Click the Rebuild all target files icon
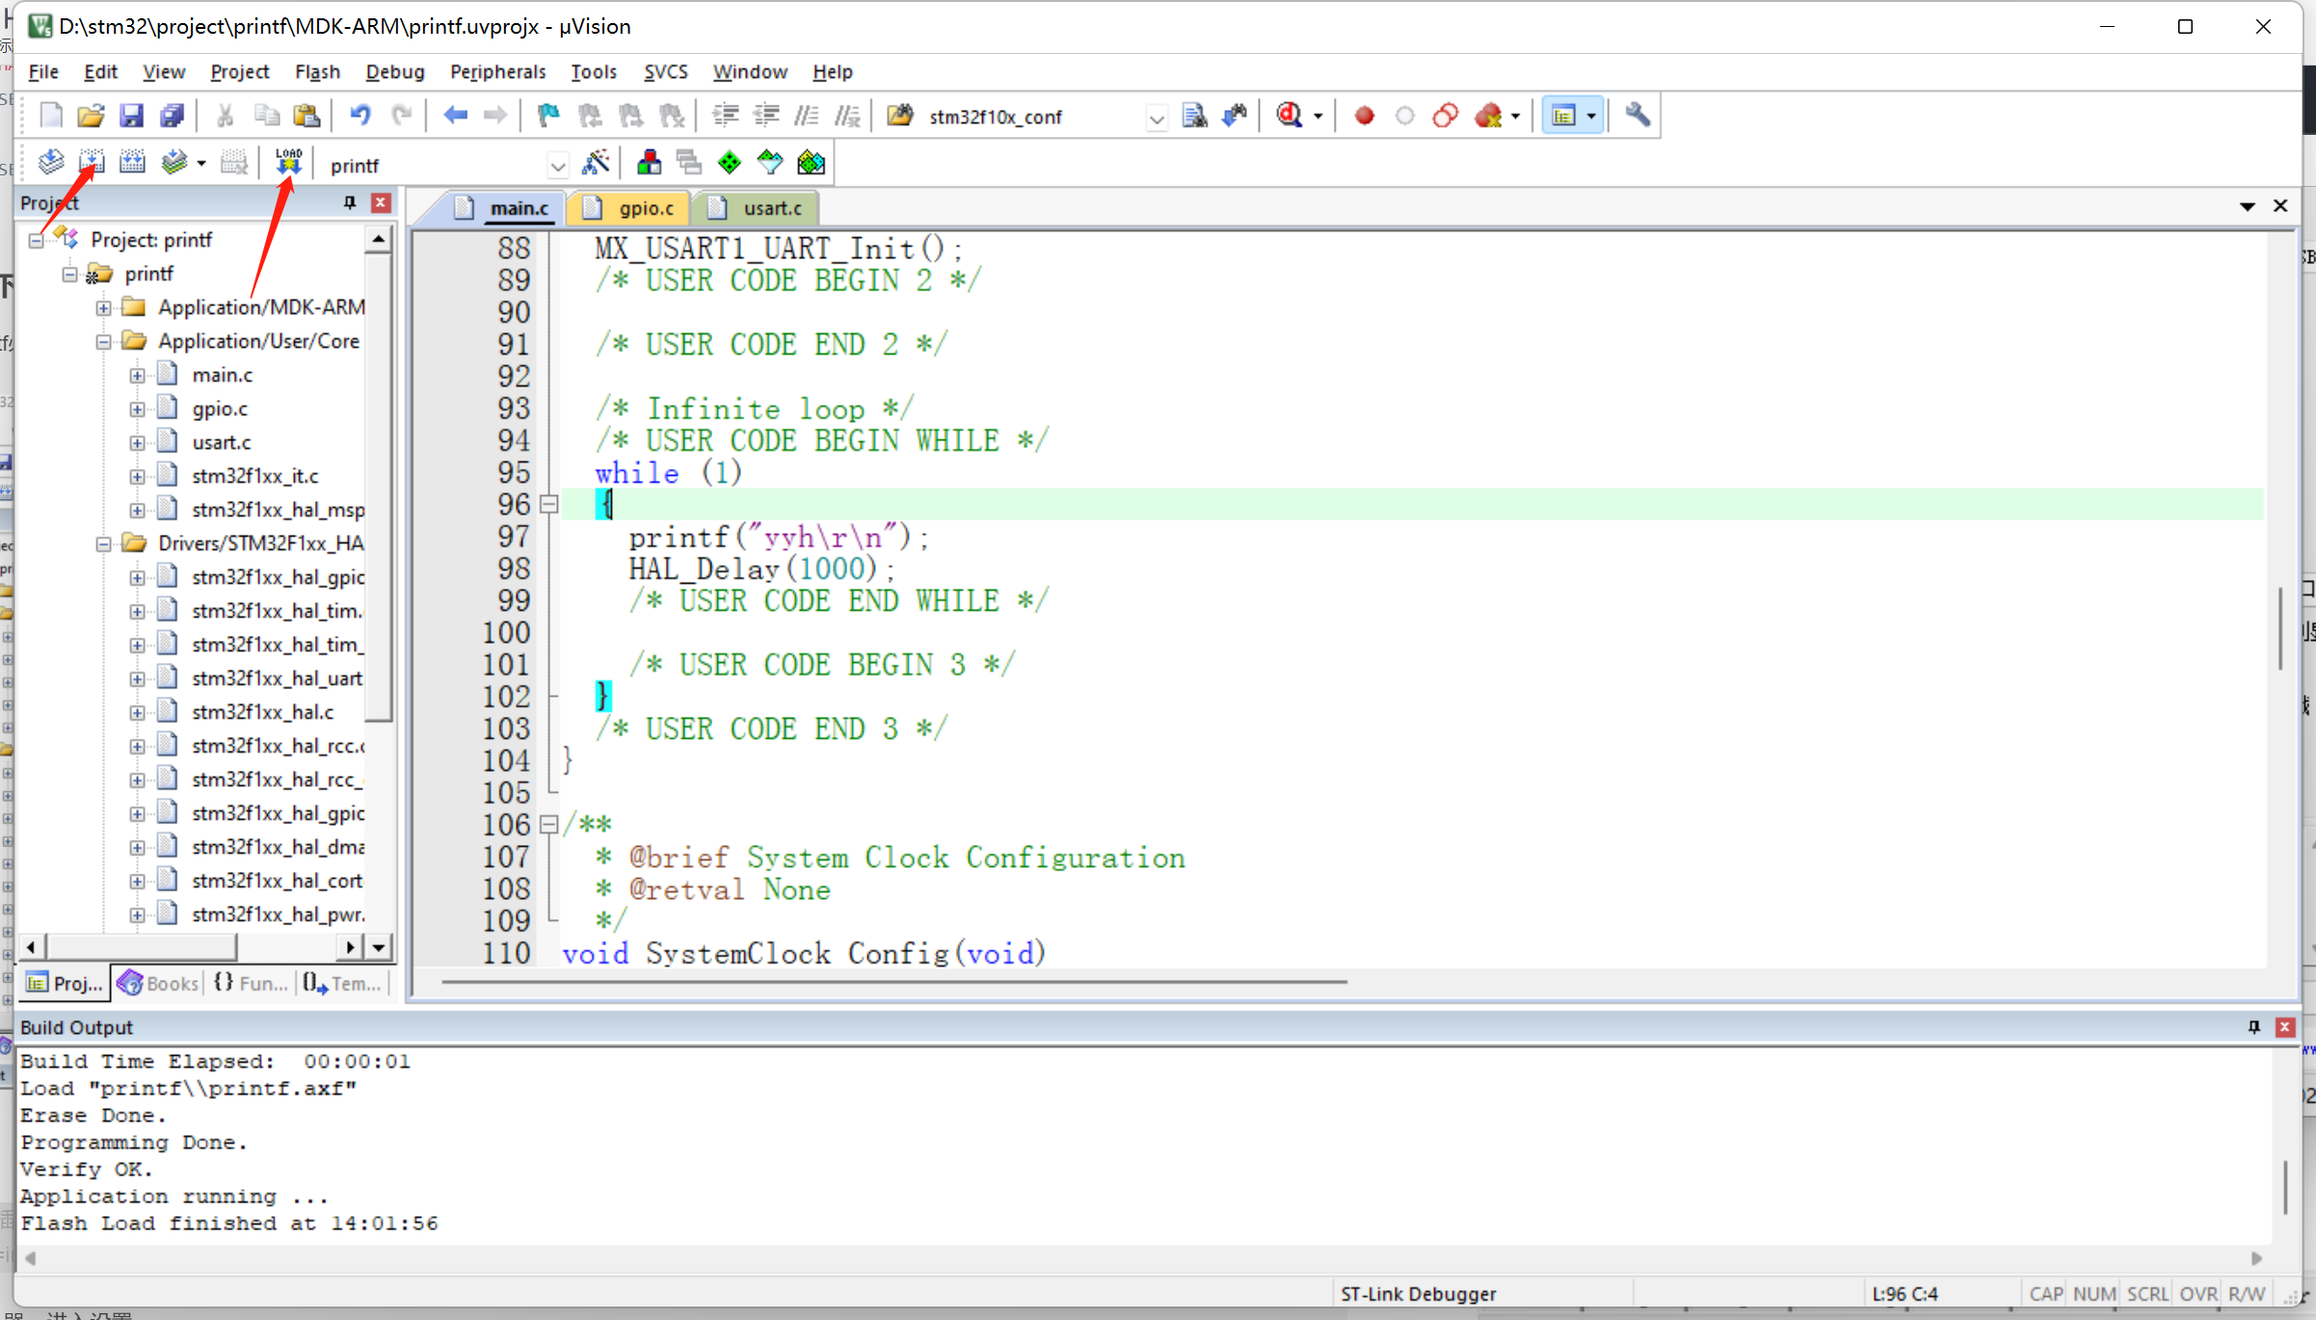Image resolution: width=2316 pixels, height=1320 pixels. tap(132, 163)
